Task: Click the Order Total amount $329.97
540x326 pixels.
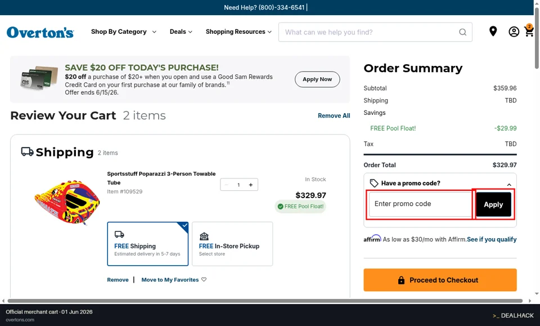Action: pos(505,165)
